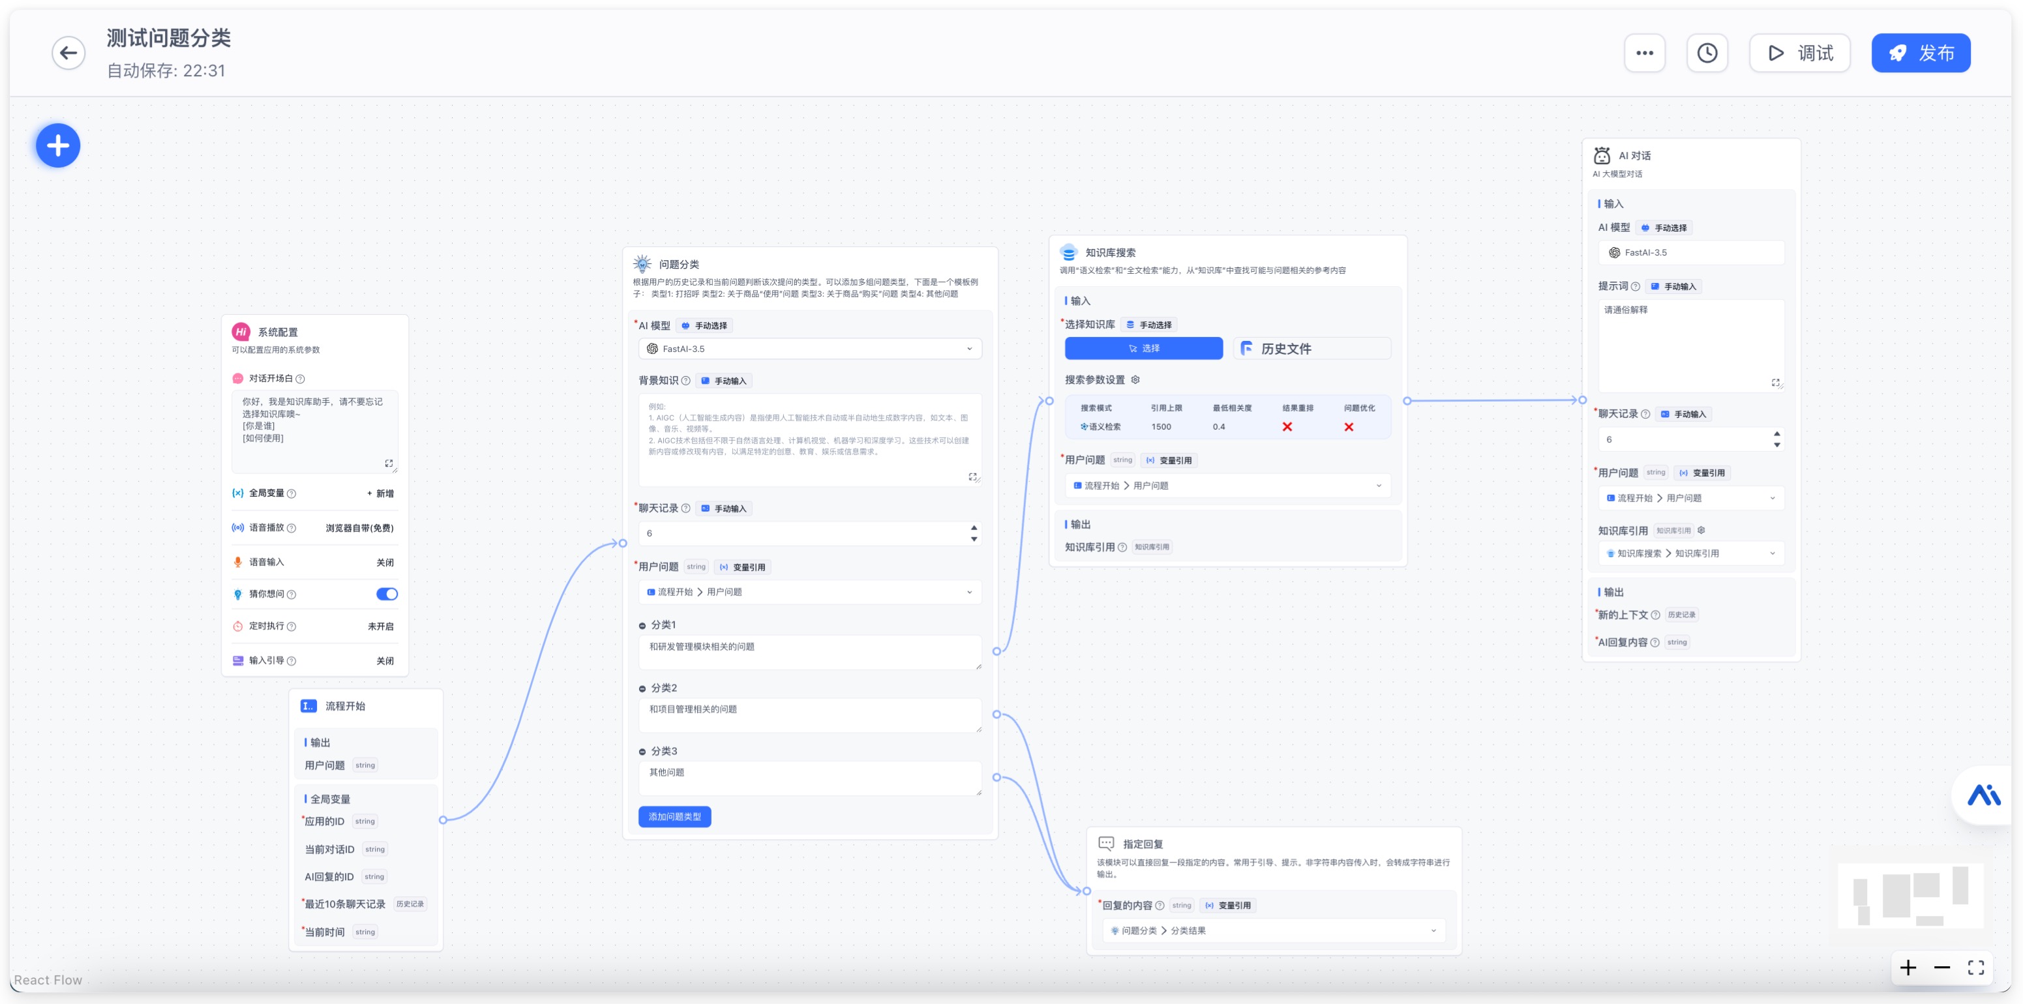Screen dimensions: 2023x1004
Task: Click the blue plus add-node button
Action: (58, 145)
